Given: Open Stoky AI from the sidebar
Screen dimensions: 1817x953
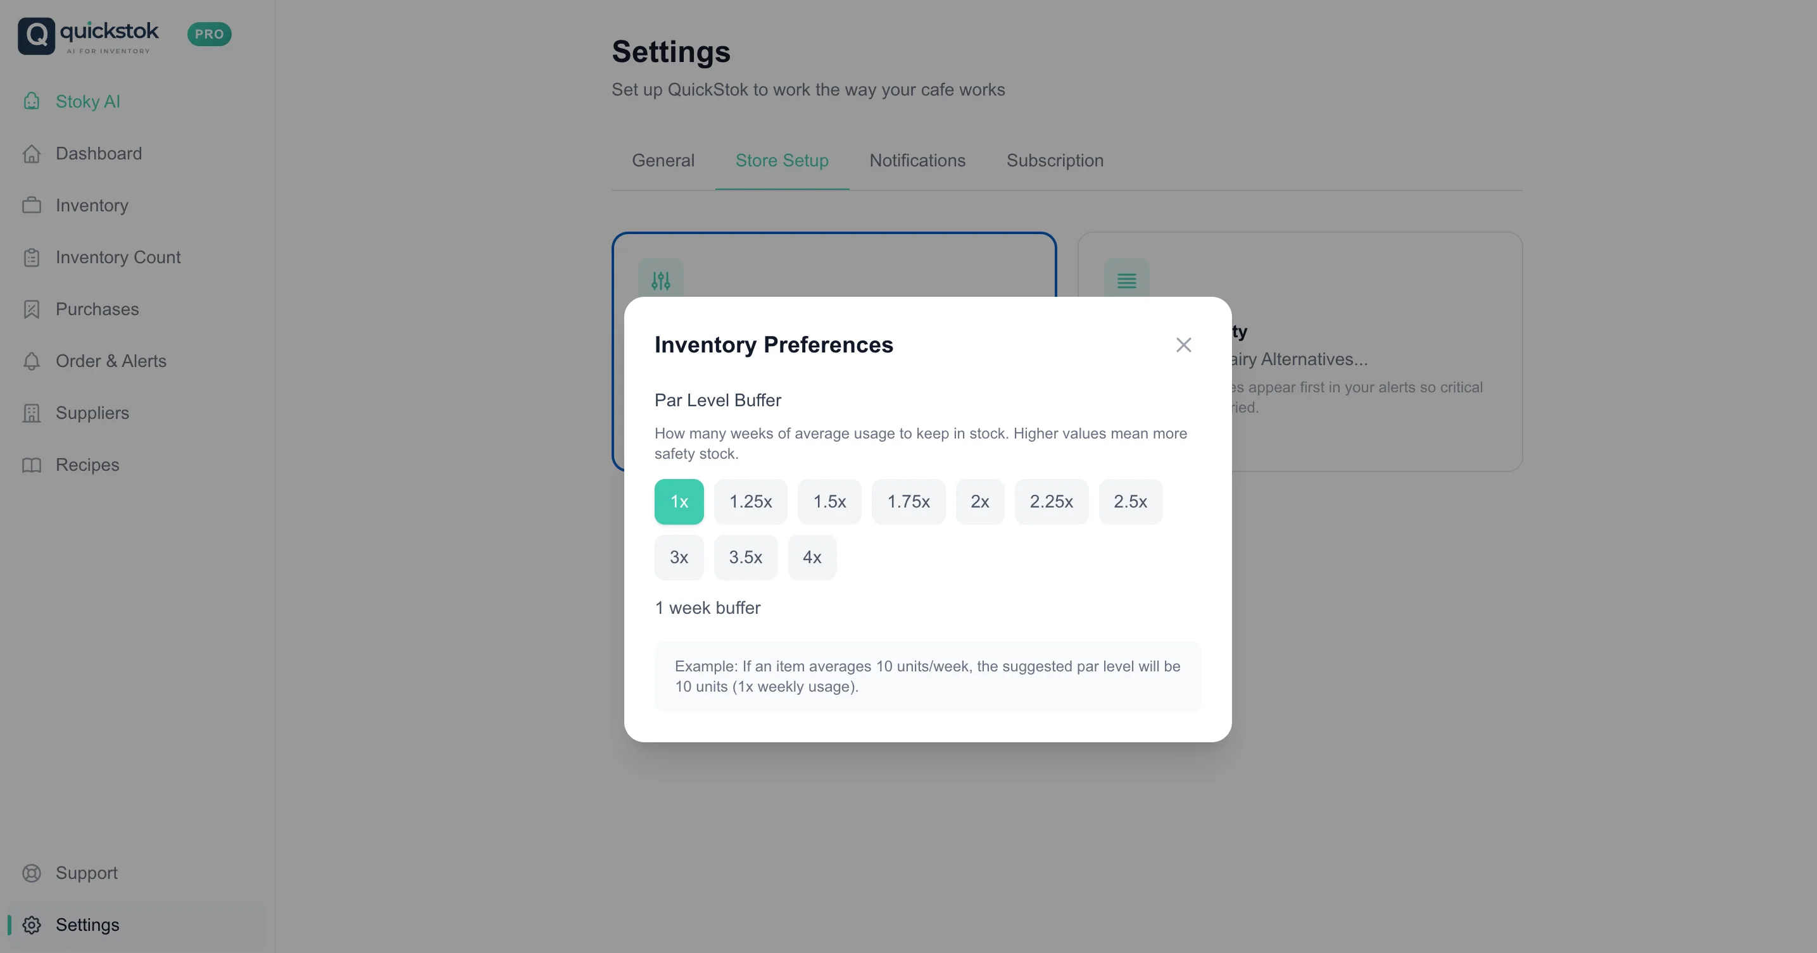Looking at the screenshot, I should (89, 101).
